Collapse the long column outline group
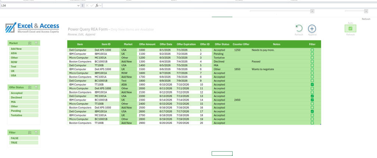 click(312, 11)
